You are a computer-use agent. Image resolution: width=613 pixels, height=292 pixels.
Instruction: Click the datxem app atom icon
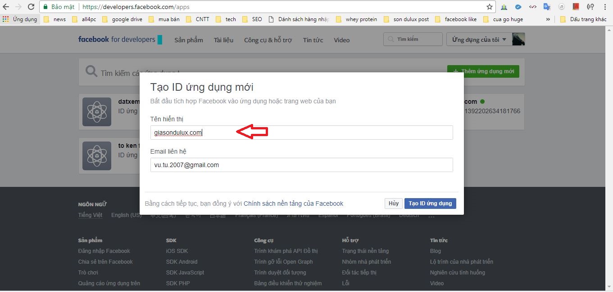click(97, 111)
